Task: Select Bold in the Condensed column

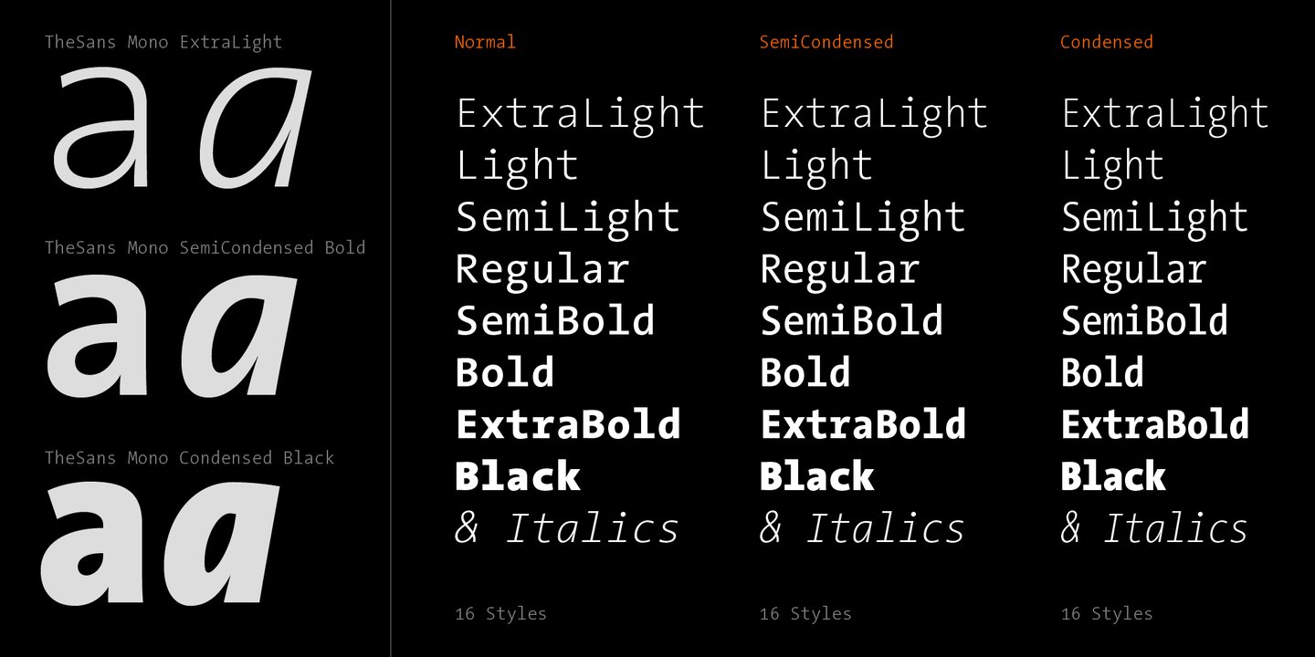Action: point(1102,373)
